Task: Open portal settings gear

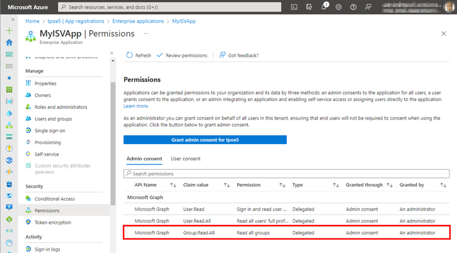Action: pyautogui.click(x=339, y=7)
